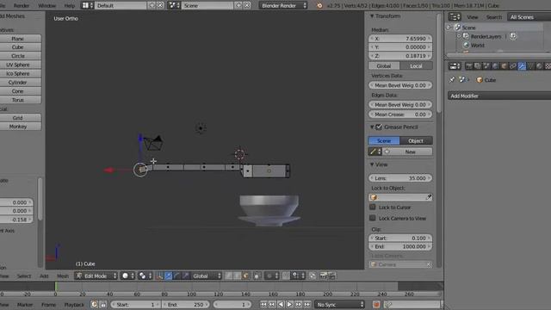Enable Lock to Cursor checkbox
This screenshot has width=551, height=310.
pos(373,208)
